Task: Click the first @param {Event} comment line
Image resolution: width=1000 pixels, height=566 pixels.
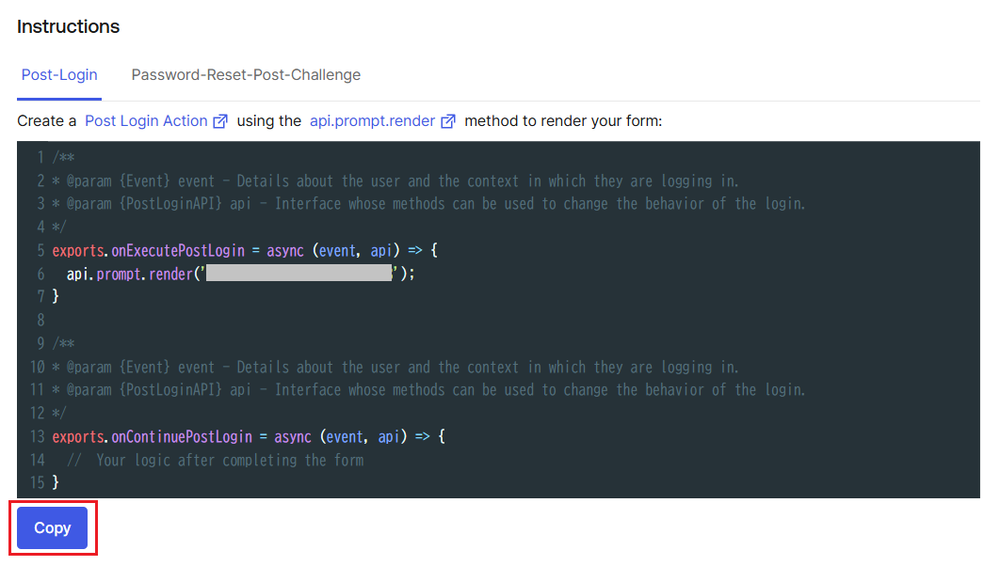Action: pos(395,181)
